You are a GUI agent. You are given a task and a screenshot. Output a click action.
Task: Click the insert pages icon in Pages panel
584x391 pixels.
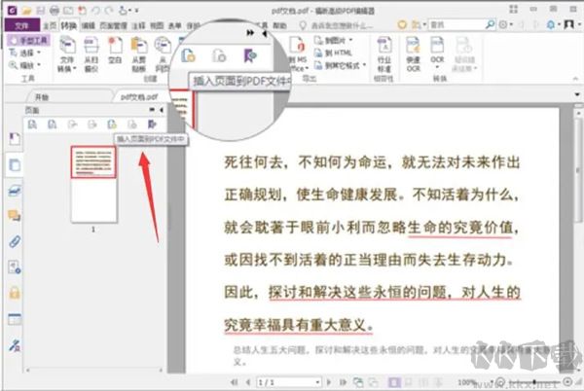(112, 124)
